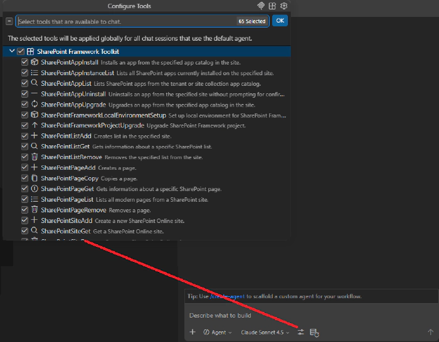
Task: Toggle the SharePointFrameworkLocalEnvironmentSetup checkbox
Action: coord(24,115)
